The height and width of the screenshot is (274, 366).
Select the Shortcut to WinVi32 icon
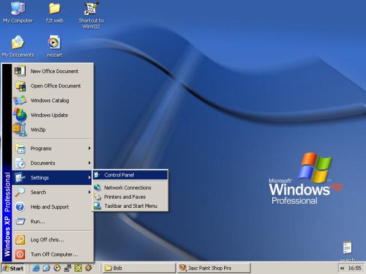tap(91, 15)
